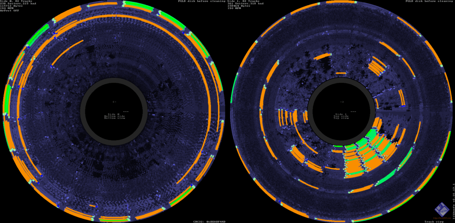455x223 pixels.
Task: Click the 'Side 0, 82 Tracks' header text
Action: pyautogui.click(x=16, y=1)
